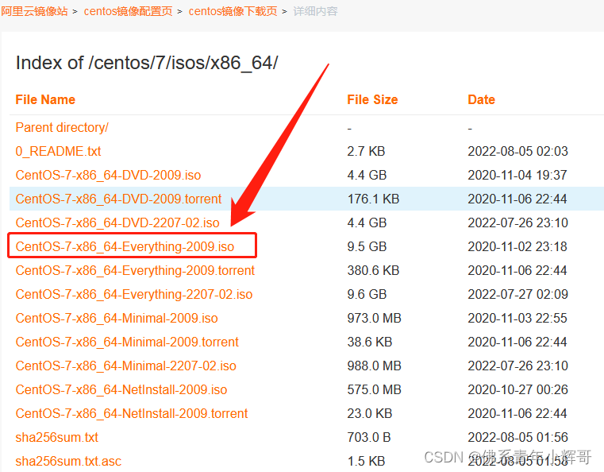Select date 2022-07-26 23:10 of DVD-2207-02.iso
Viewport: 604px width, 472px height.
(x=517, y=222)
